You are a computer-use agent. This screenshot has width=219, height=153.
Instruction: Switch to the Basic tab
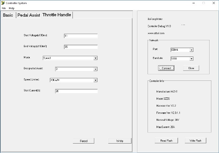click(x=8, y=15)
